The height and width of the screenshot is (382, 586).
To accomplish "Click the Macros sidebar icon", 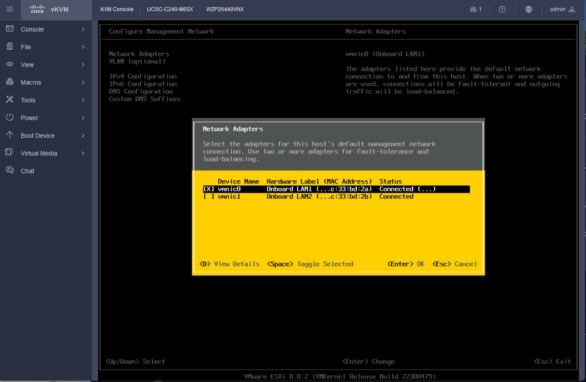I will tap(10, 82).
